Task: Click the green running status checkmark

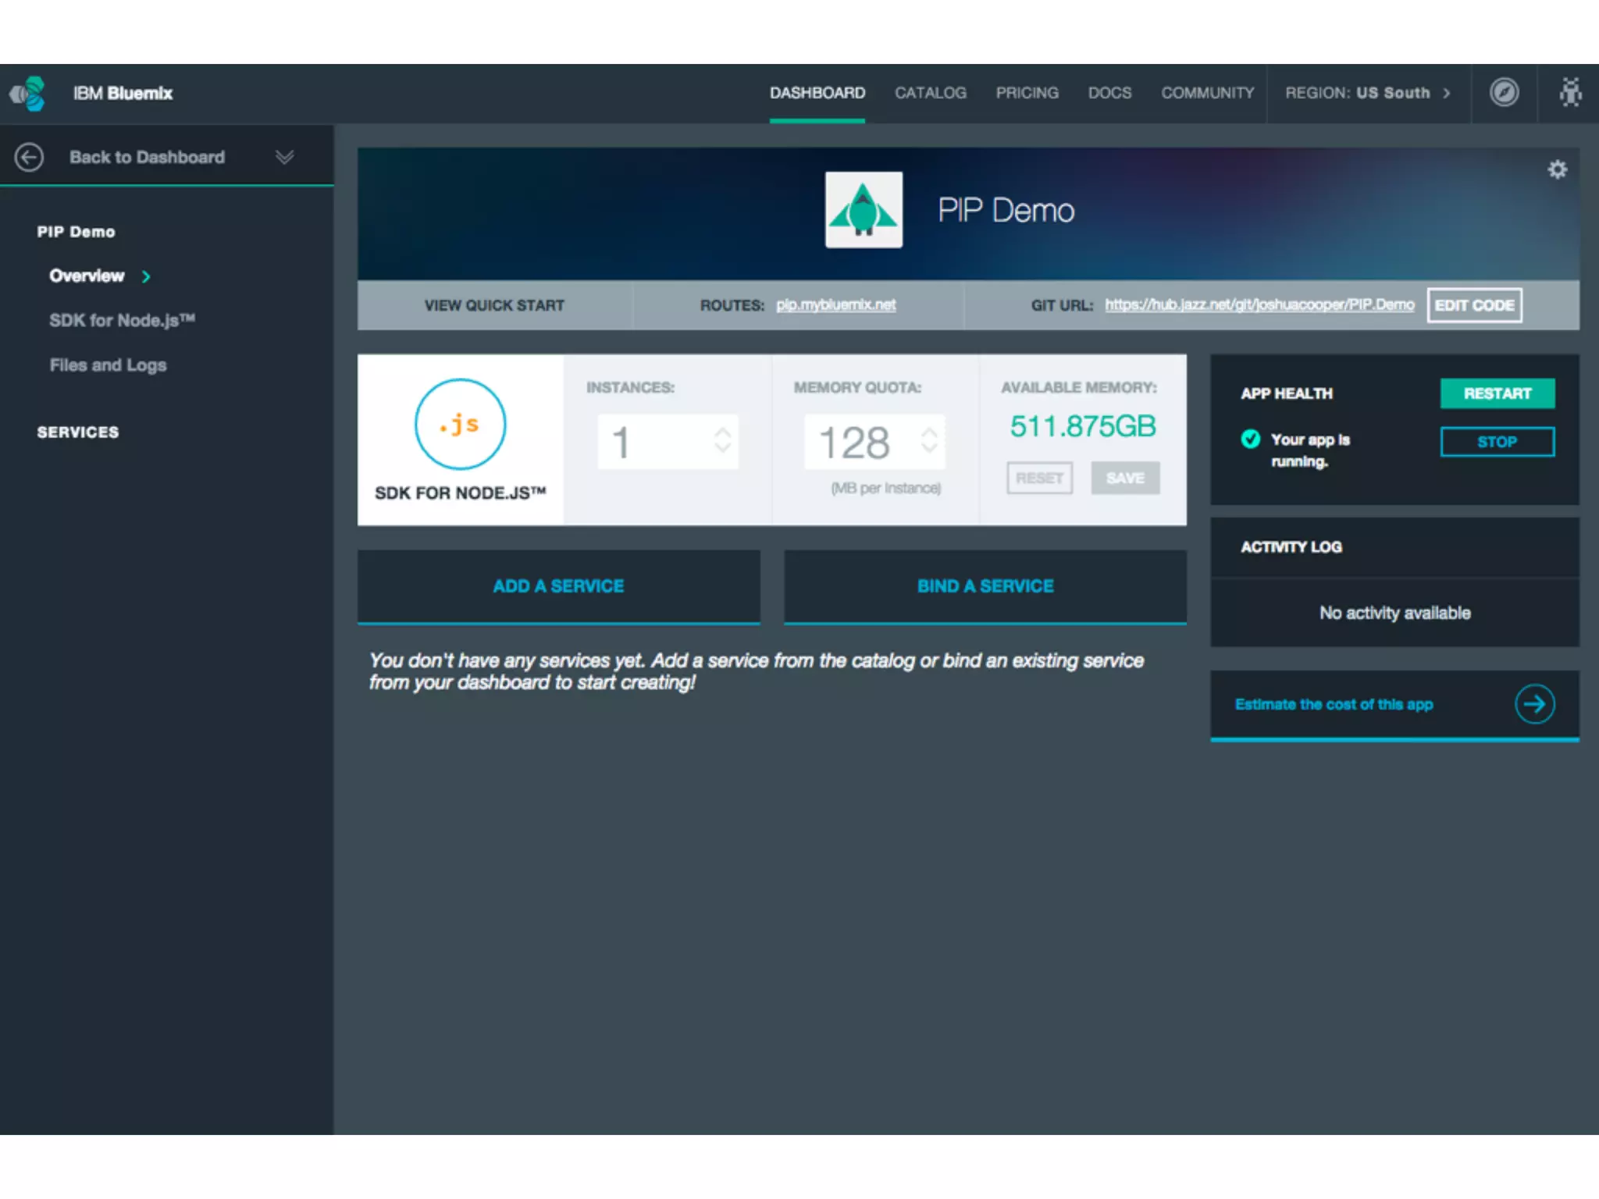Action: [x=1250, y=439]
